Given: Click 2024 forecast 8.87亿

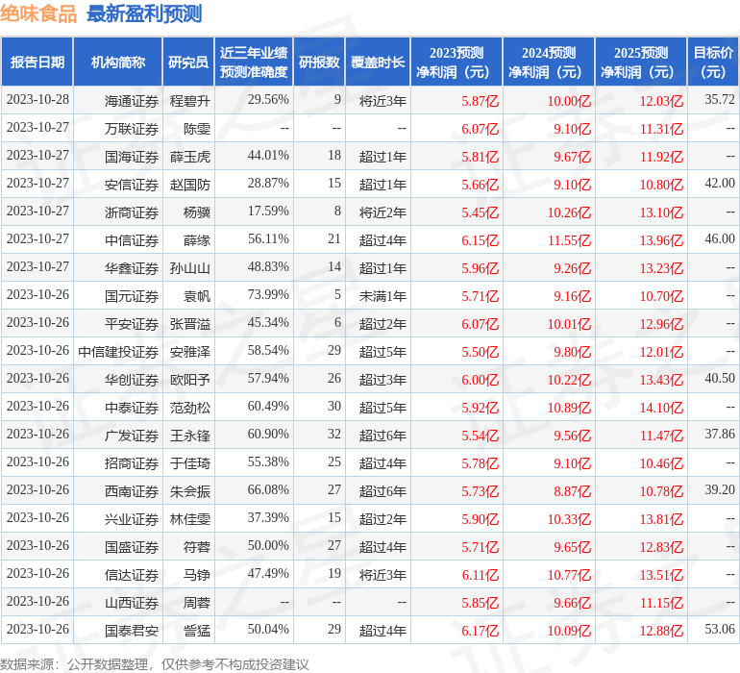Looking at the screenshot, I should tap(572, 491).
